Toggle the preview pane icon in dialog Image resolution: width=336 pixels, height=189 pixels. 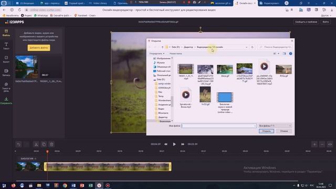click(284, 54)
